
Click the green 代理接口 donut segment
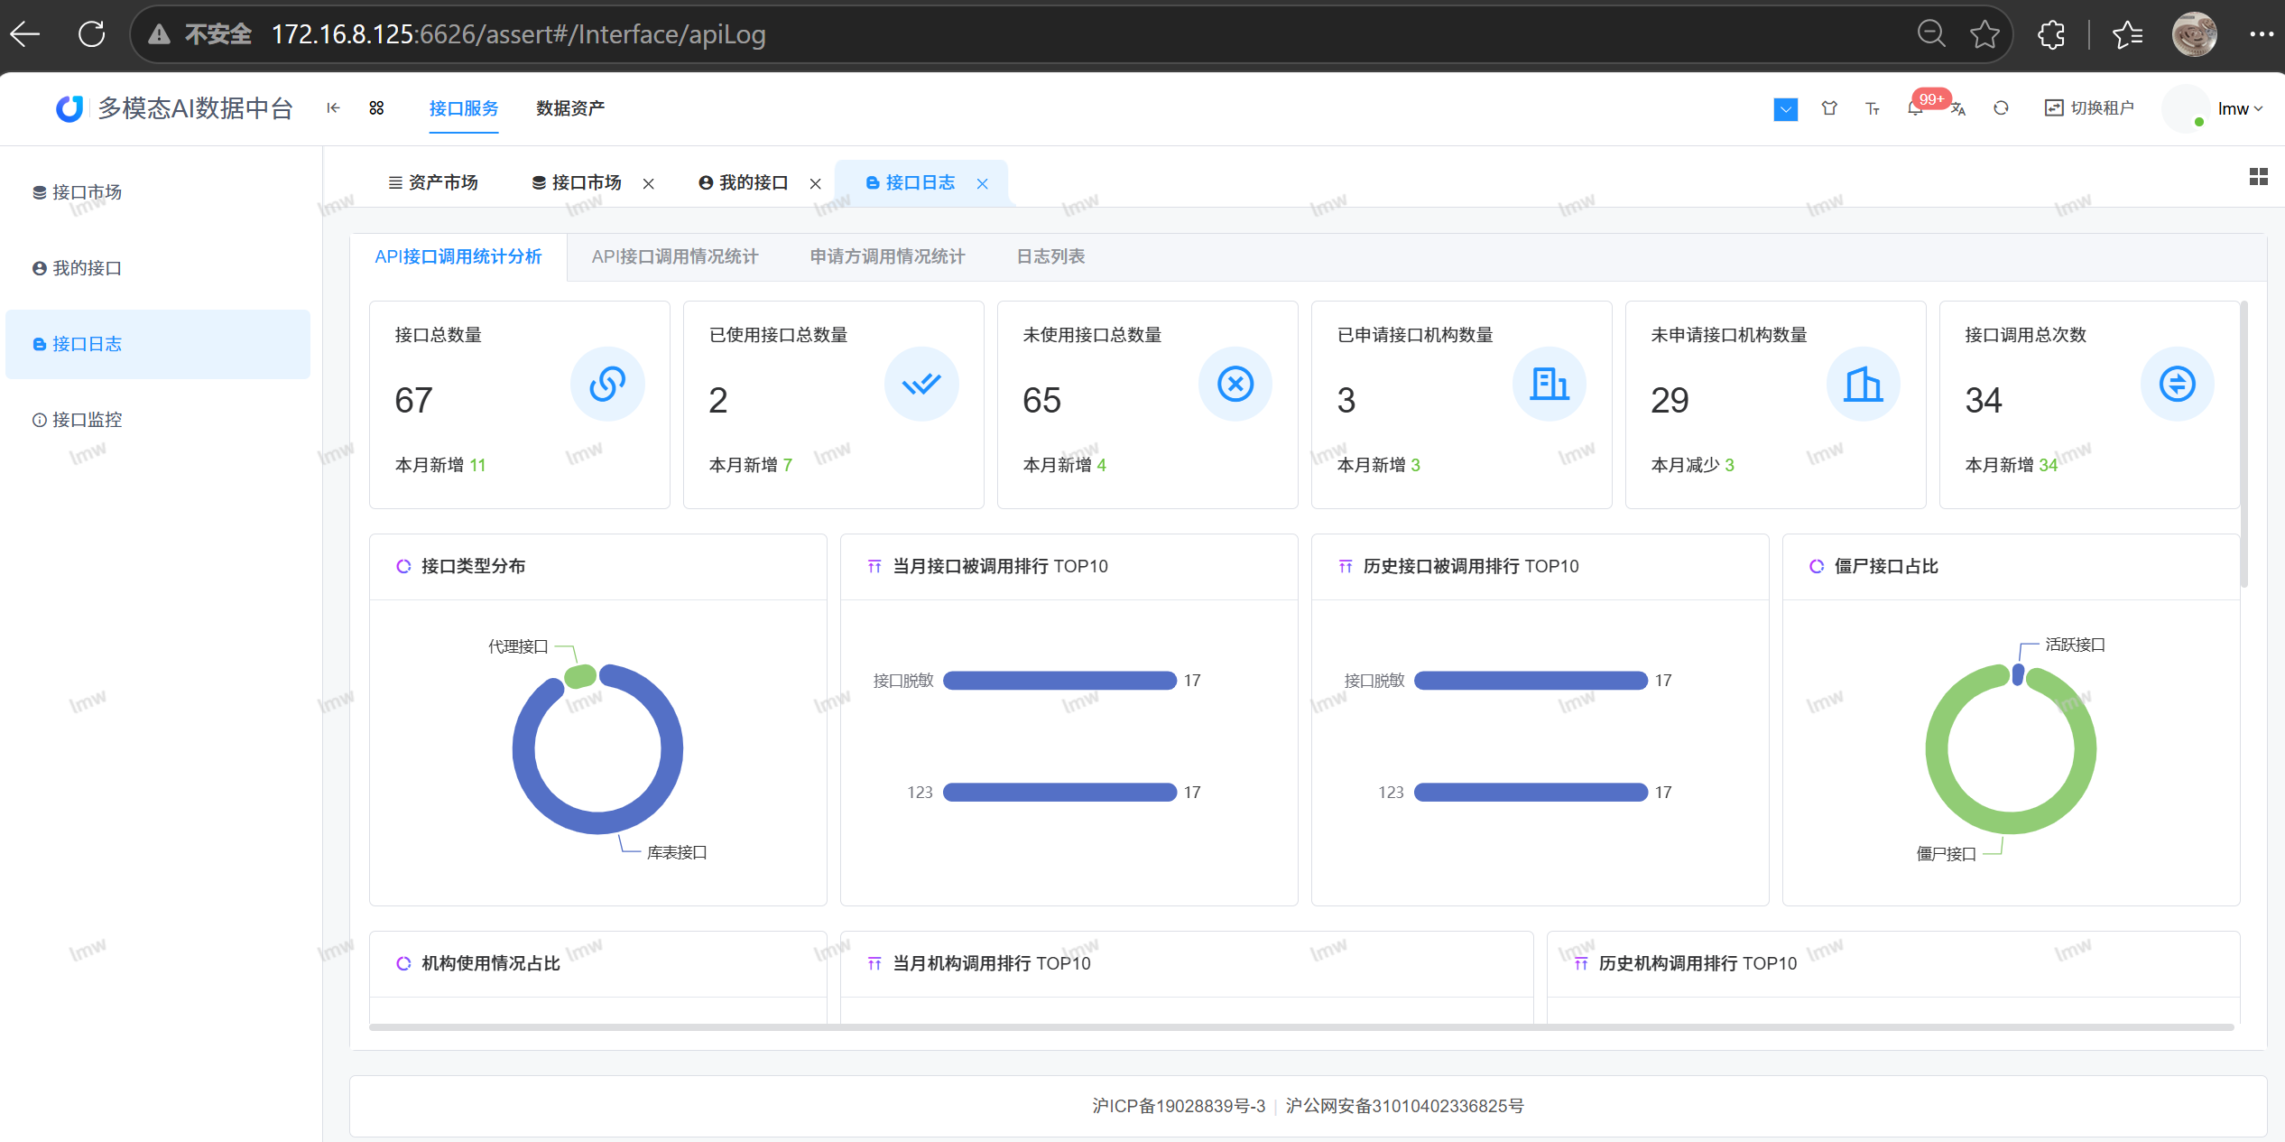(580, 676)
